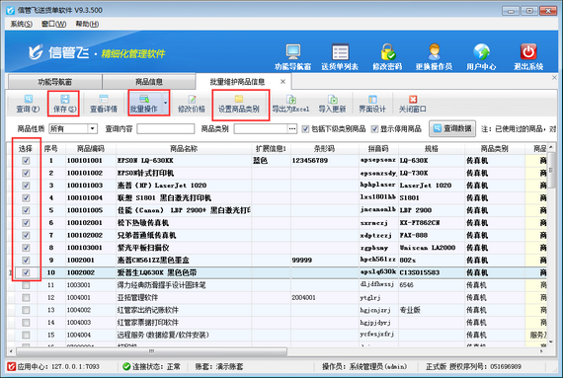Click the red 退出系统 power icon
The image size is (563, 378).
tap(528, 52)
